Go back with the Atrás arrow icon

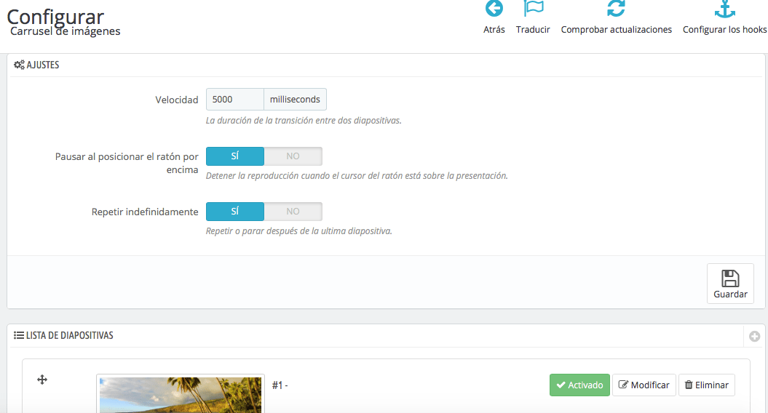point(494,8)
